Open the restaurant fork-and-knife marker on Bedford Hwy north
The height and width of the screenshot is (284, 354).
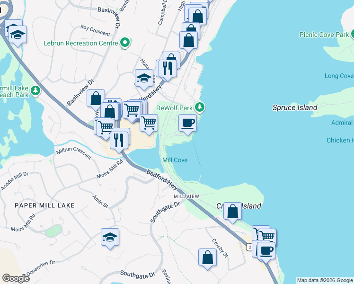click(168, 69)
